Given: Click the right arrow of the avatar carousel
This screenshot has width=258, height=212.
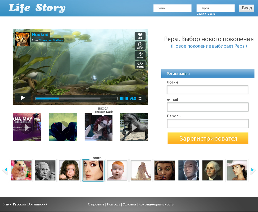Looking at the screenshot, I should [x=253, y=170].
